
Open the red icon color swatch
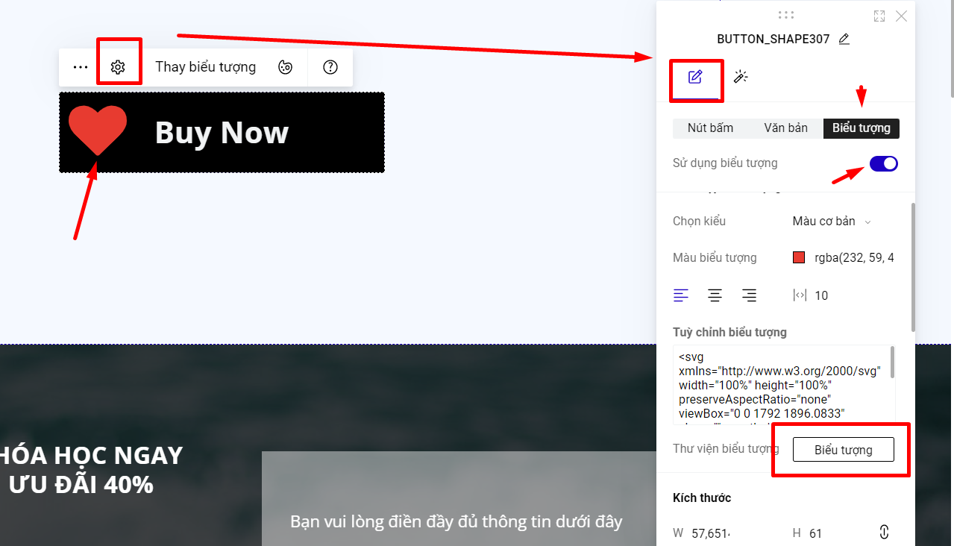tap(799, 258)
